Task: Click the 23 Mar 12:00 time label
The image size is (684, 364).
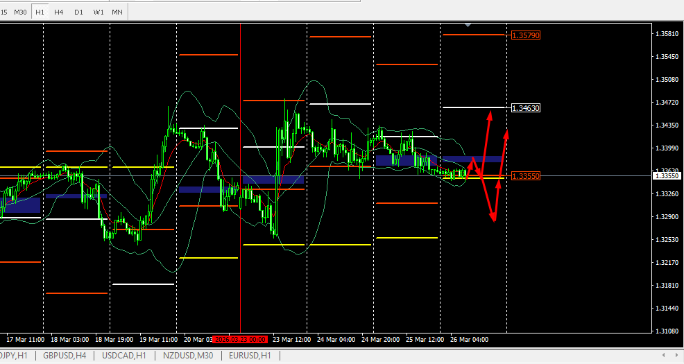Action: point(292,340)
